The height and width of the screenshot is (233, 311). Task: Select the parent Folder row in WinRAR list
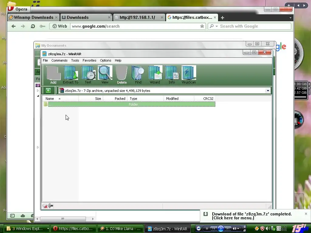[x=129, y=104]
